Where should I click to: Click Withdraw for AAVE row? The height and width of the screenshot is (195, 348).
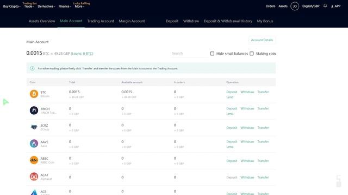[x=247, y=141]
